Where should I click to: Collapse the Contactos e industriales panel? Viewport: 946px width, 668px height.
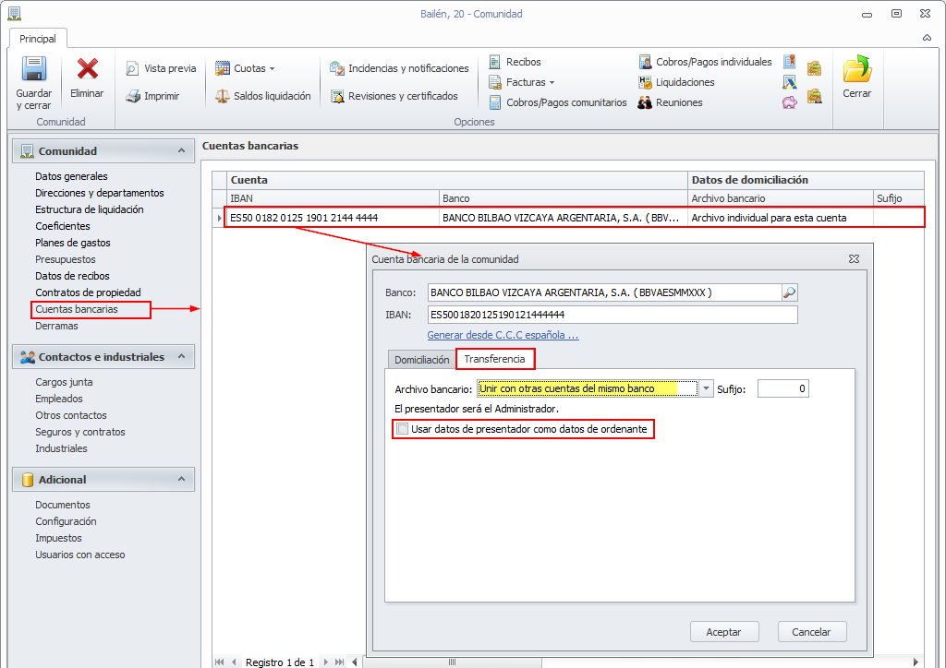point(182,356)
